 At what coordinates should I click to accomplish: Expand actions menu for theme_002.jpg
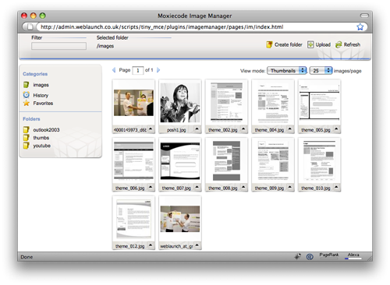[x=243, y=129]
